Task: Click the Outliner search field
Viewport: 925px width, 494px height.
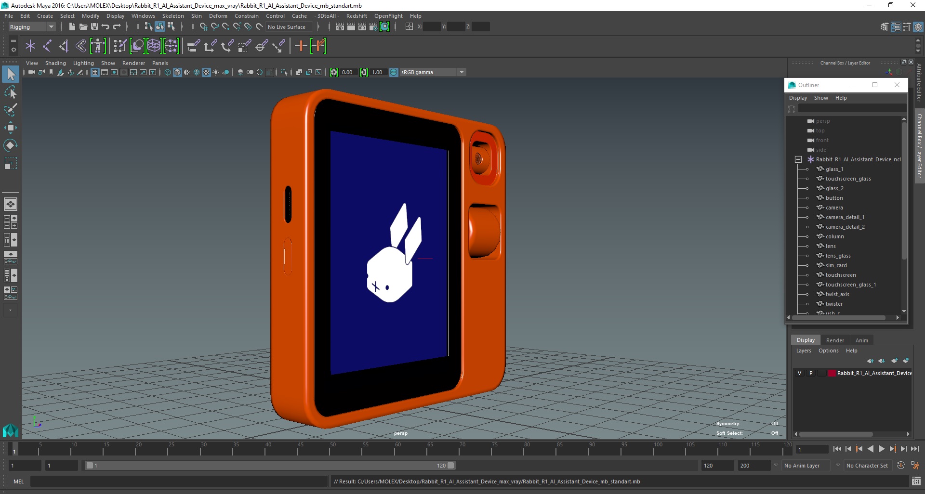Action: [x=851, y=109]
